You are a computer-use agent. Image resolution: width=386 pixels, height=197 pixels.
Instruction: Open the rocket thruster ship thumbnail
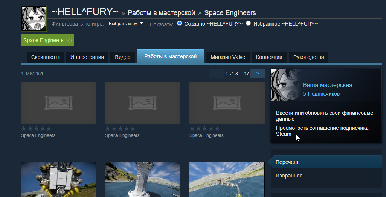pyautogui.click(x=59, y=180)
